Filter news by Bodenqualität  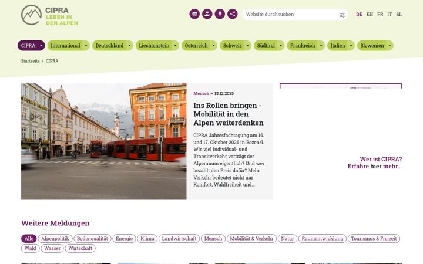click(x=92, y=238)
